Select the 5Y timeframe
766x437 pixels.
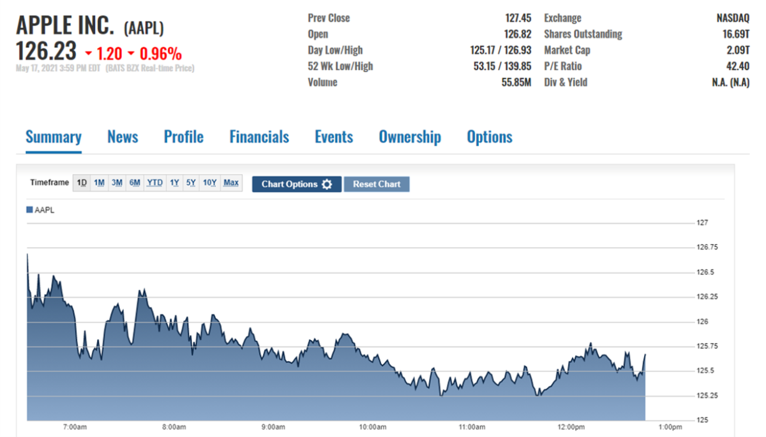(x=191, y=183)
